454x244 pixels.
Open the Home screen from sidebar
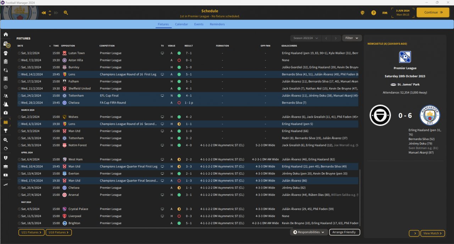click(6, 34)
